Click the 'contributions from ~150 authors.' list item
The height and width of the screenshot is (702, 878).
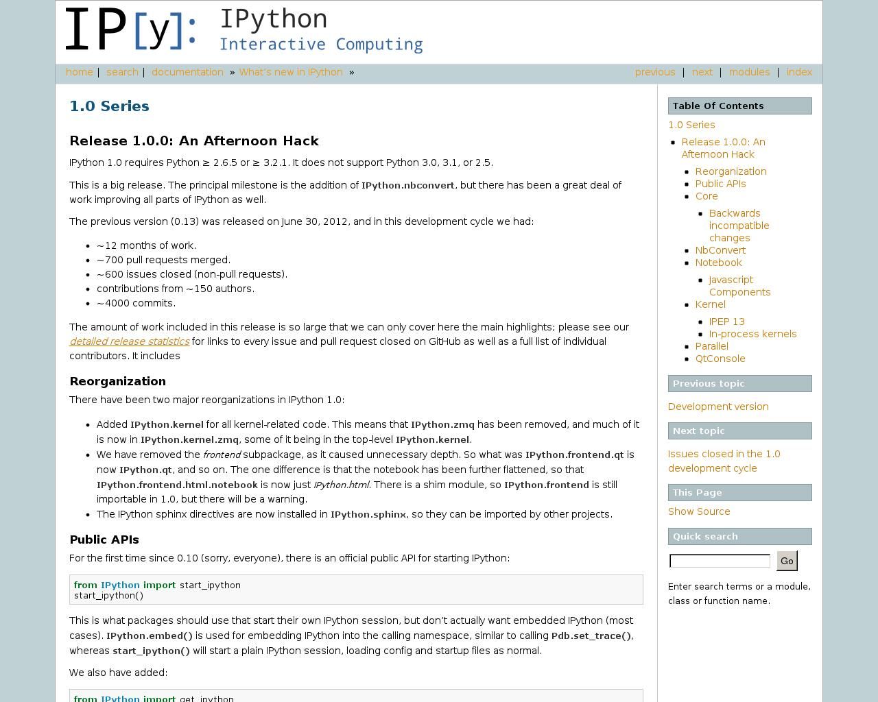(176, 289)
